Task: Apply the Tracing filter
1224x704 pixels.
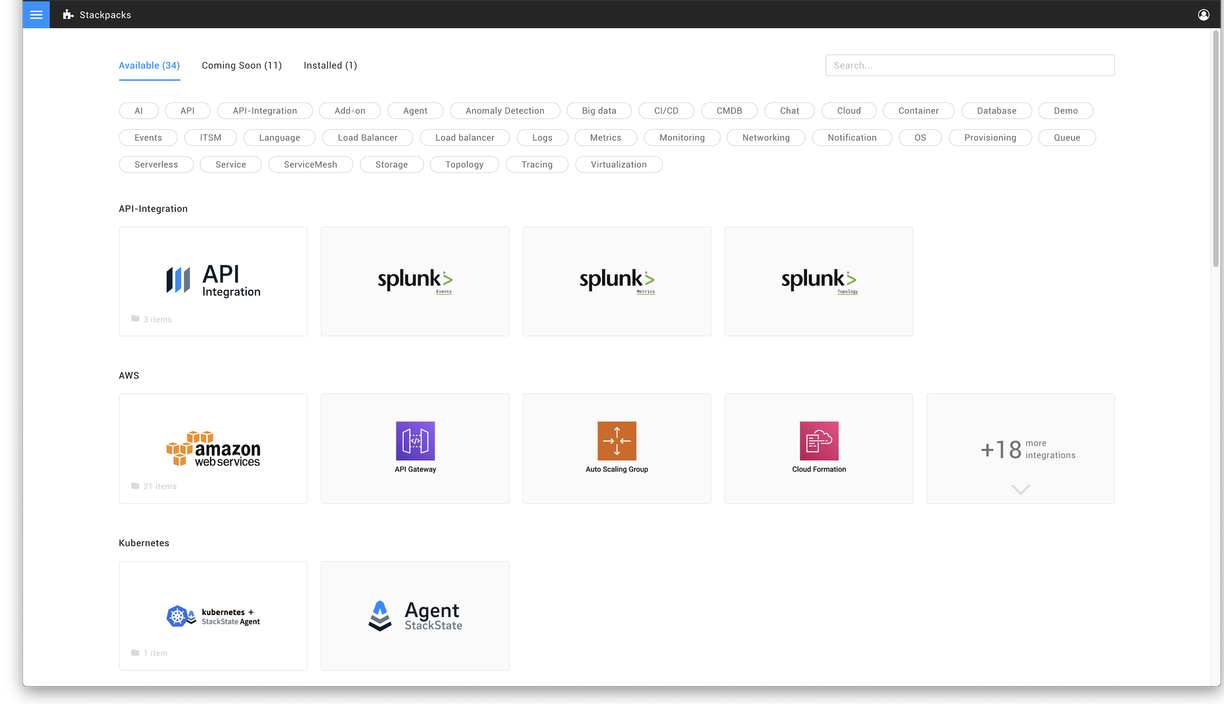Action: tap(537, 164)
